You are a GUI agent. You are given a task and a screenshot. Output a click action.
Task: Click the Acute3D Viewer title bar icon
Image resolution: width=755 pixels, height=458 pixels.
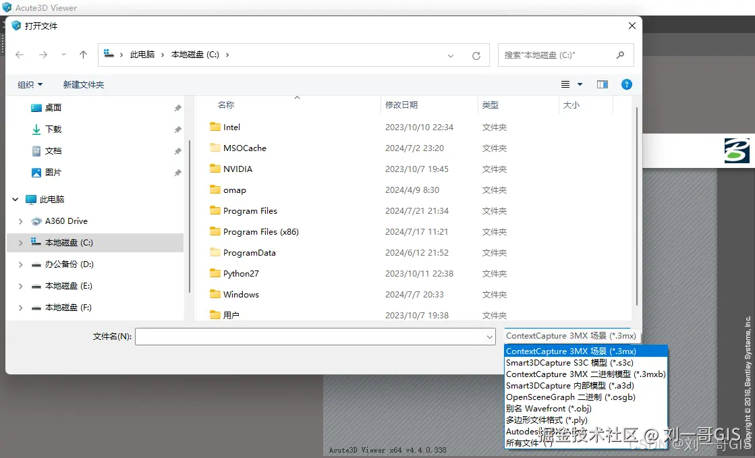(6, 7)
